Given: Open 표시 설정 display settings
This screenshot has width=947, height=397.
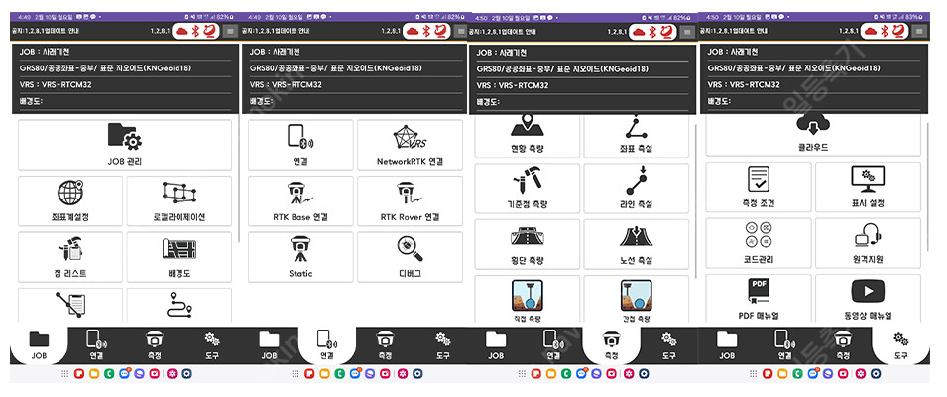Looking at the screenshot, I should point(868,189).
